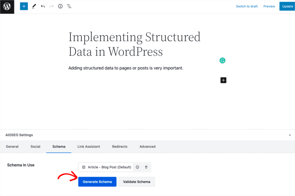Open the Social tab

click(35, 147)
